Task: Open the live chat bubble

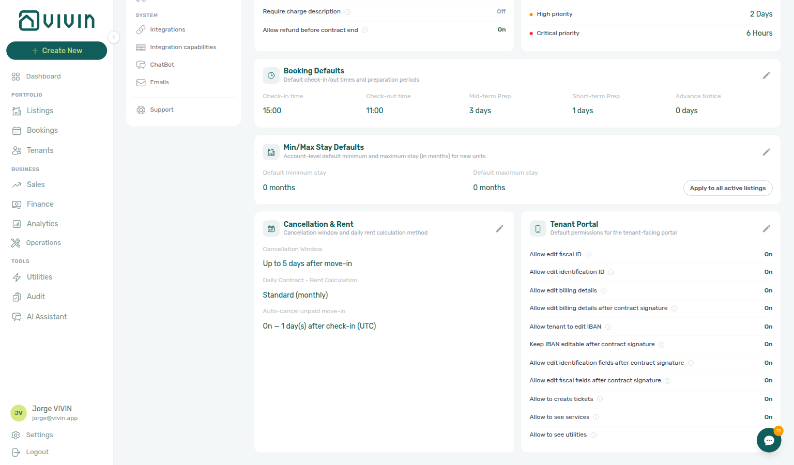Action: coord(769,440)
